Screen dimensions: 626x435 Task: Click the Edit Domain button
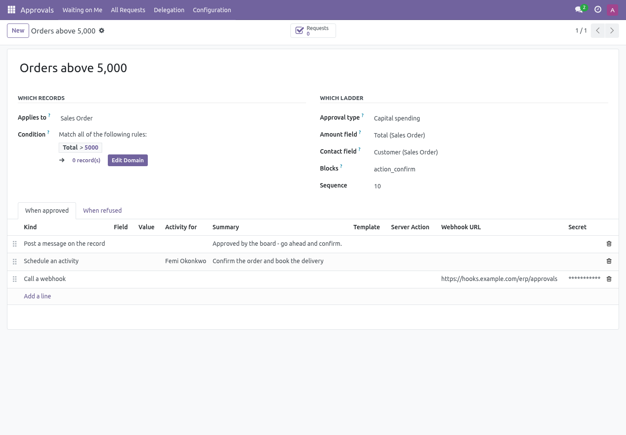(128, 161)
